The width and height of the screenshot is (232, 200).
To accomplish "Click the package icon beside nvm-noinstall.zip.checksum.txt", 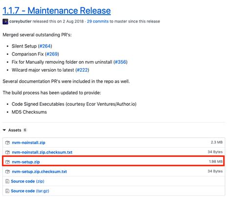I will (x=7, y=152).
